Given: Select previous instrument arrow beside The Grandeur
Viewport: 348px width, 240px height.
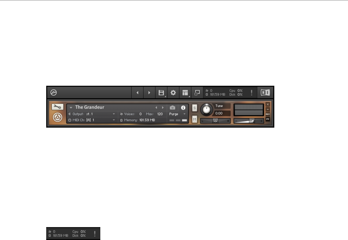Looking at the screenshot, I should click(156, 107).
